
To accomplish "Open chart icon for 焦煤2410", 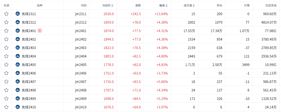I will tap(18, 107).
